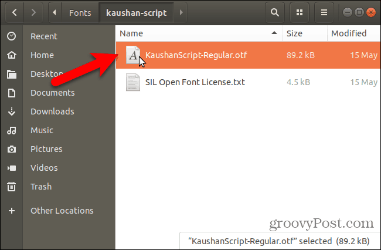Click the Pictures camera icon in the sidebar
Screen dimensions: 381x250
11,149
